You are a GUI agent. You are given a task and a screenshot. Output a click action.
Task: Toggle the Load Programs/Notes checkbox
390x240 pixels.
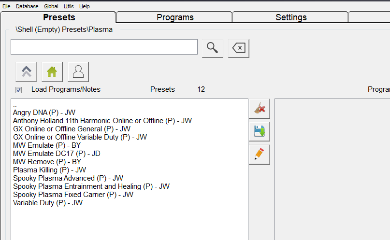coord(18,90)
